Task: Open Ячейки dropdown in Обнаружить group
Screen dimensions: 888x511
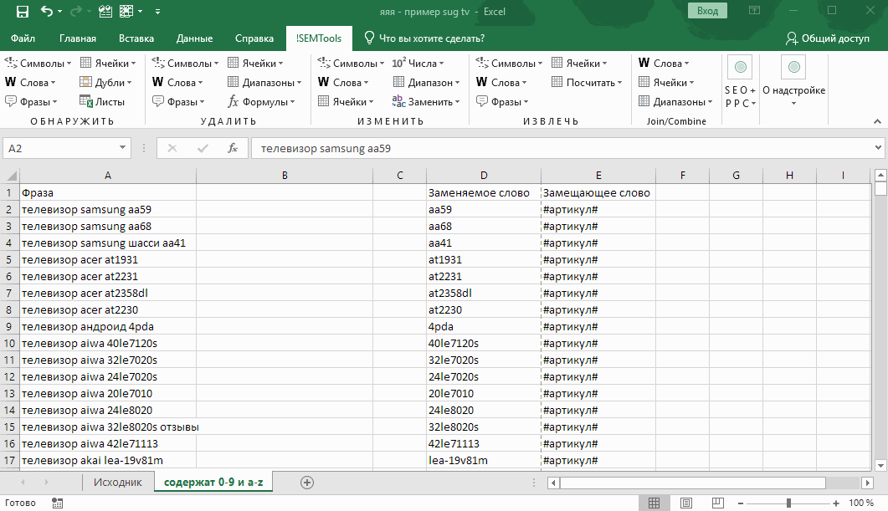Action: (x=108, y=64)
